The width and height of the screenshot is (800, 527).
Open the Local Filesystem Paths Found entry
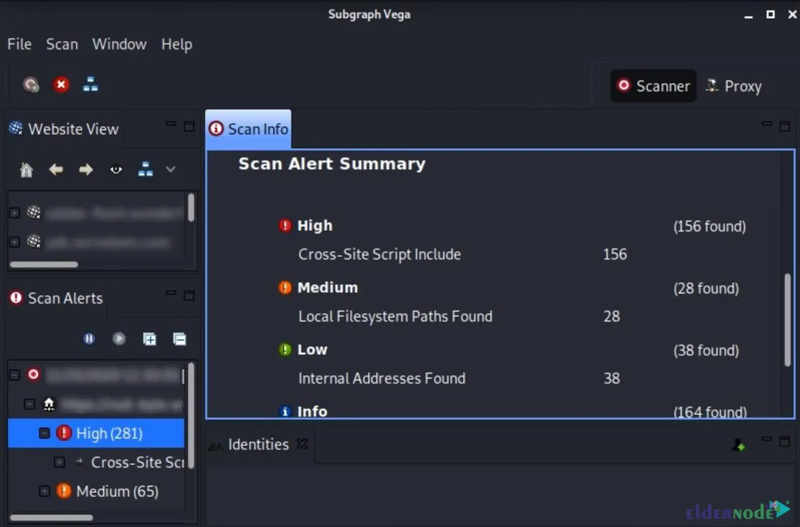click(396, 316)
